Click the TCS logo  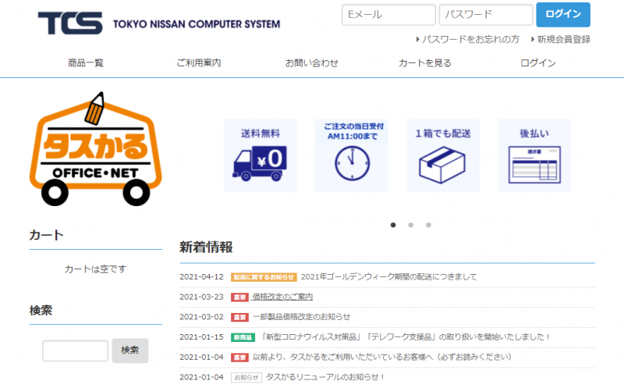[x=70, y=23]
